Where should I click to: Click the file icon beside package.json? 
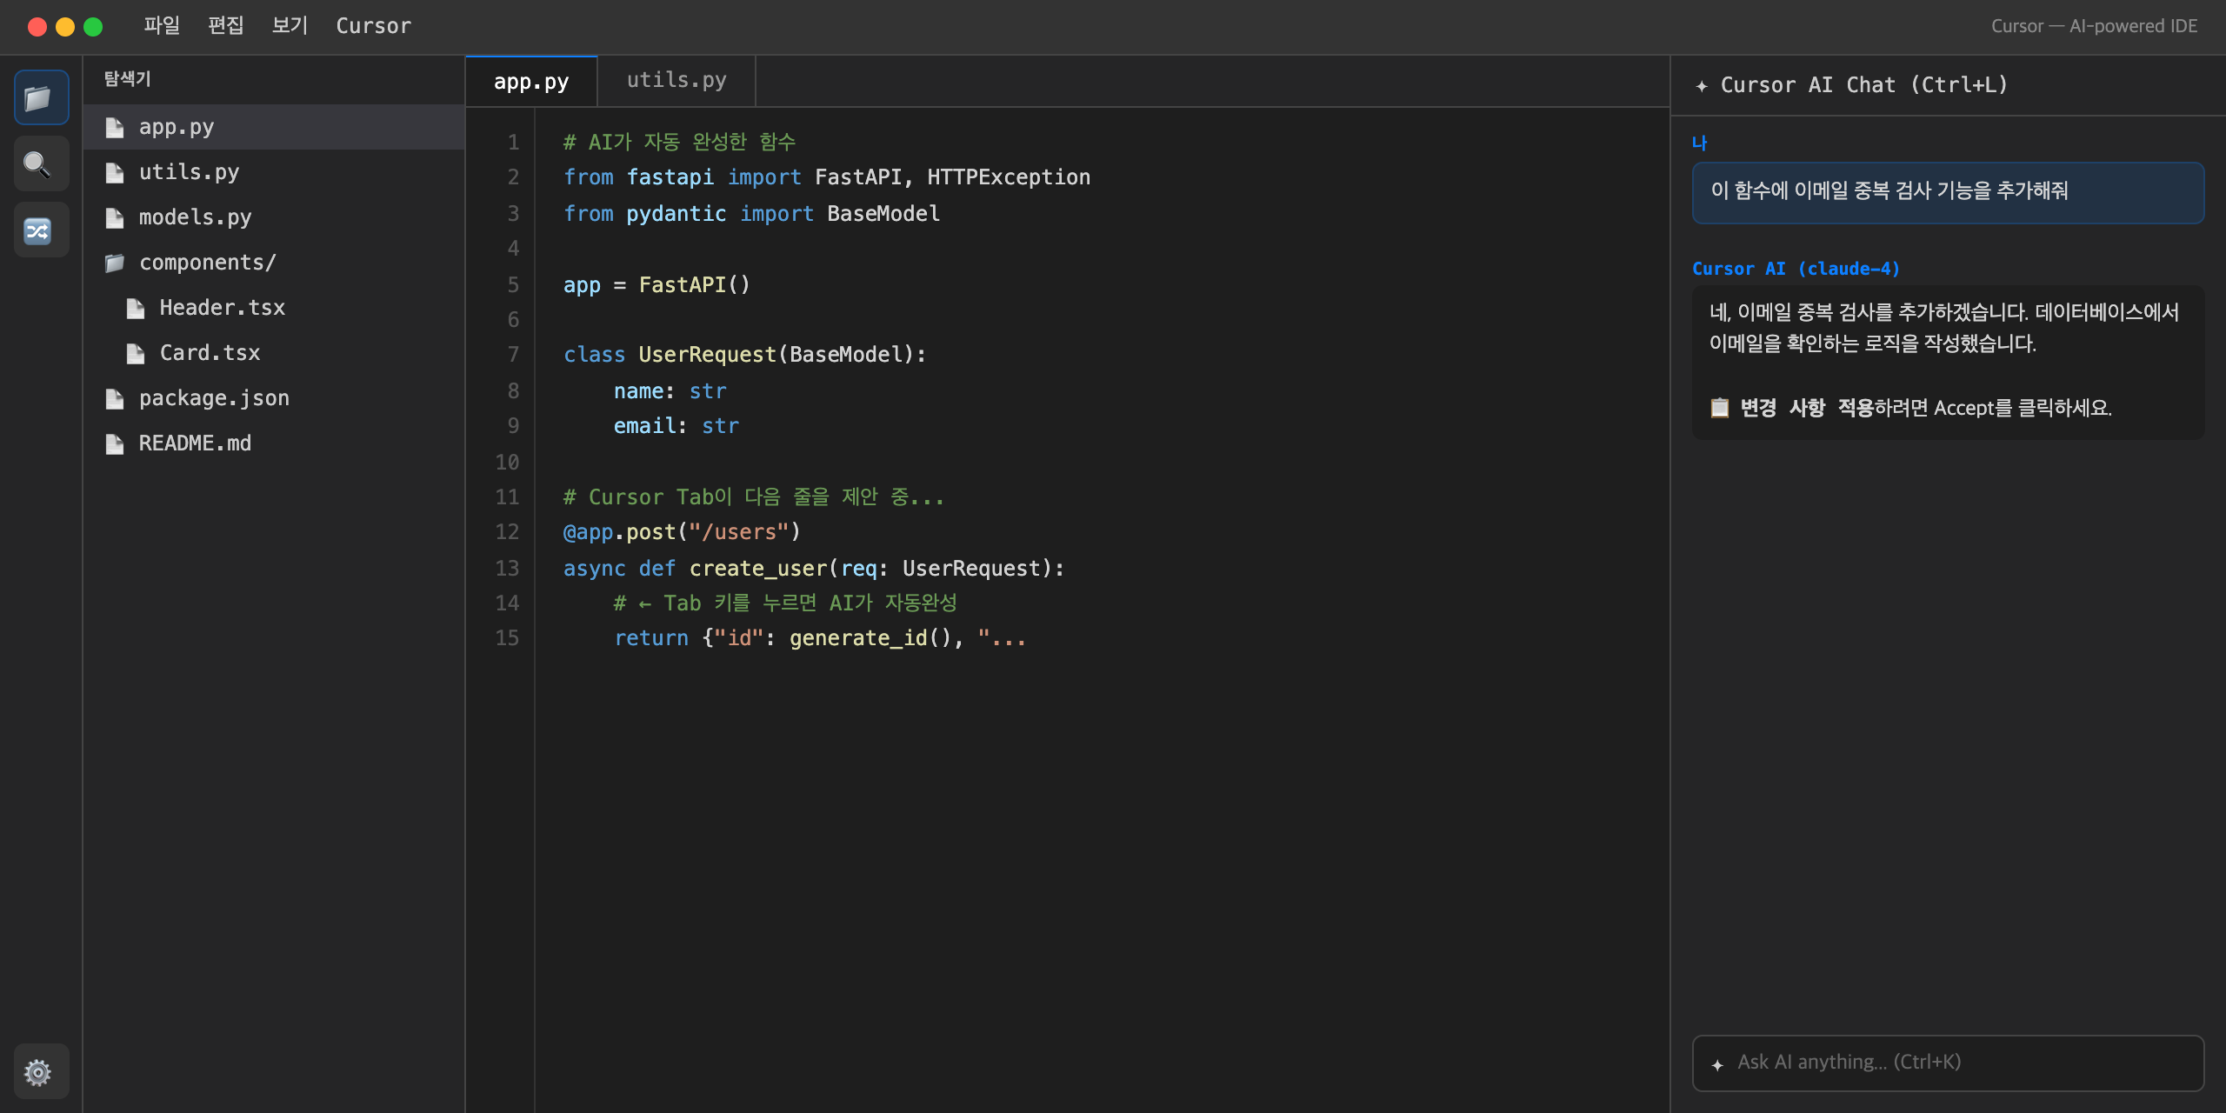coord(115,399)
